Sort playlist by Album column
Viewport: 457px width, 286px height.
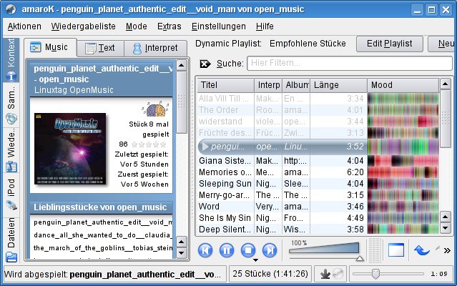point(296,85)
